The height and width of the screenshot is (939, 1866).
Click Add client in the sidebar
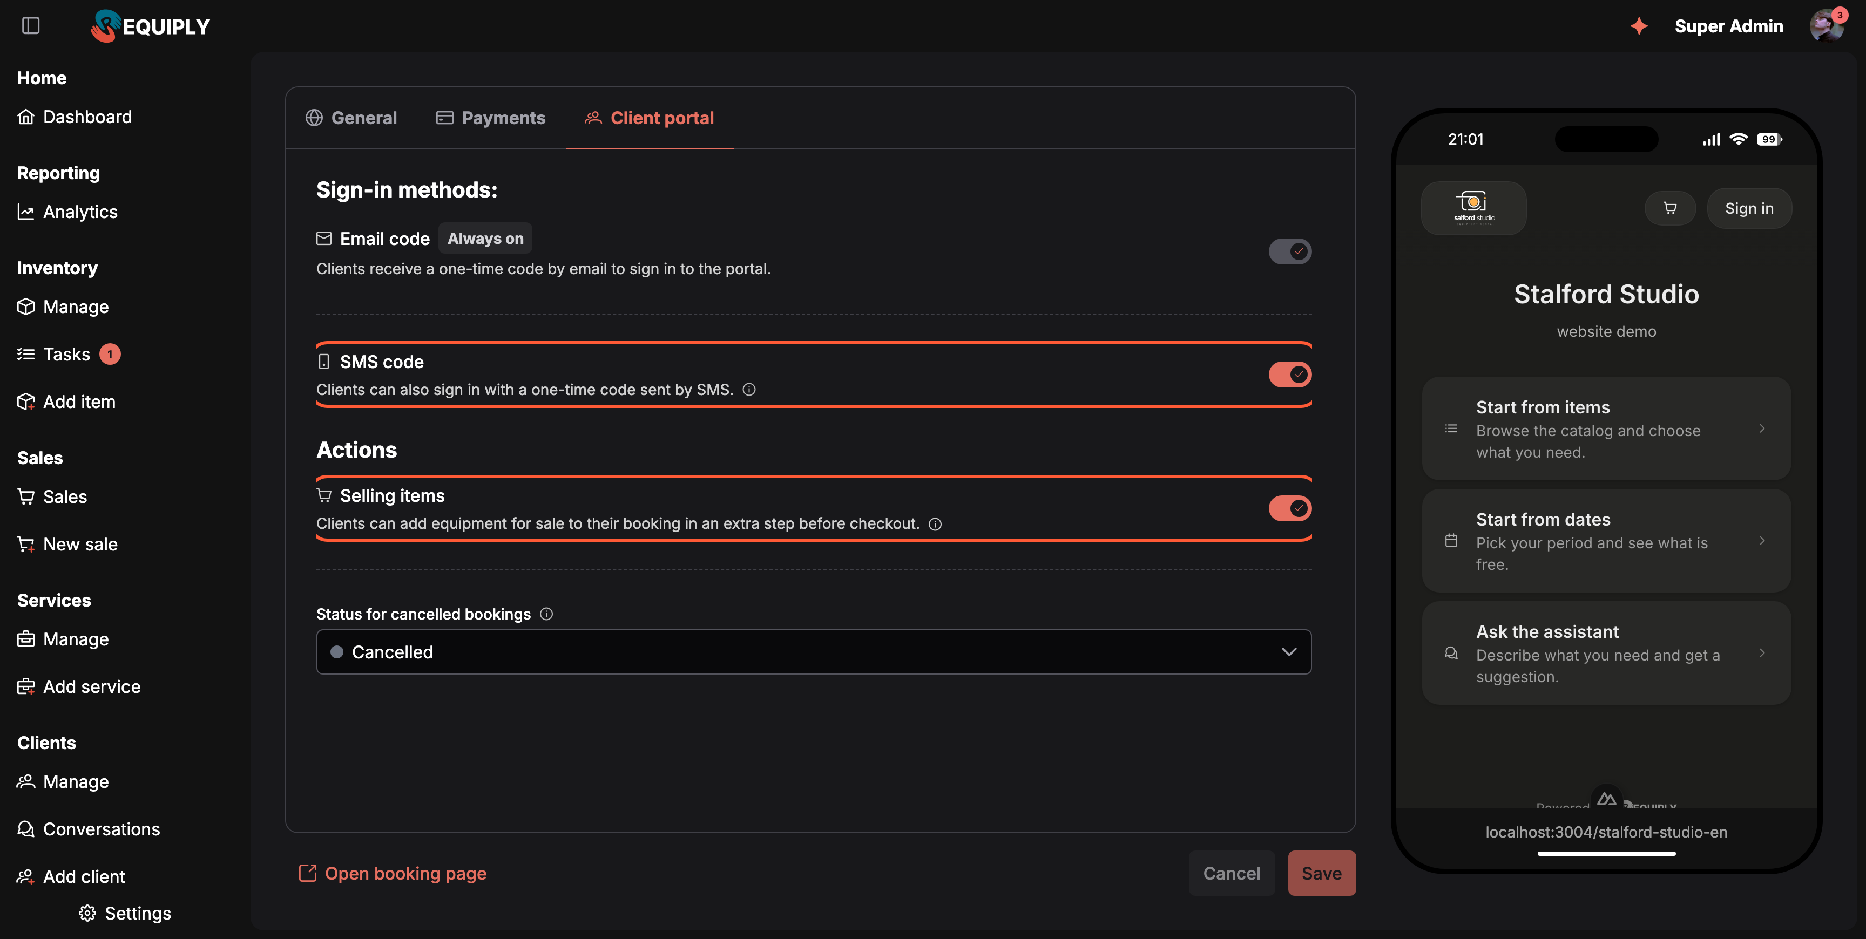(x=71, y=877)
